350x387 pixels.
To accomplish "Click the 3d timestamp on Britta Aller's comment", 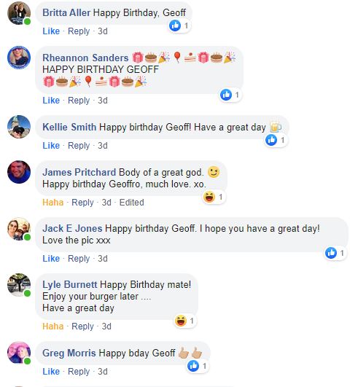I will point(103,31).
